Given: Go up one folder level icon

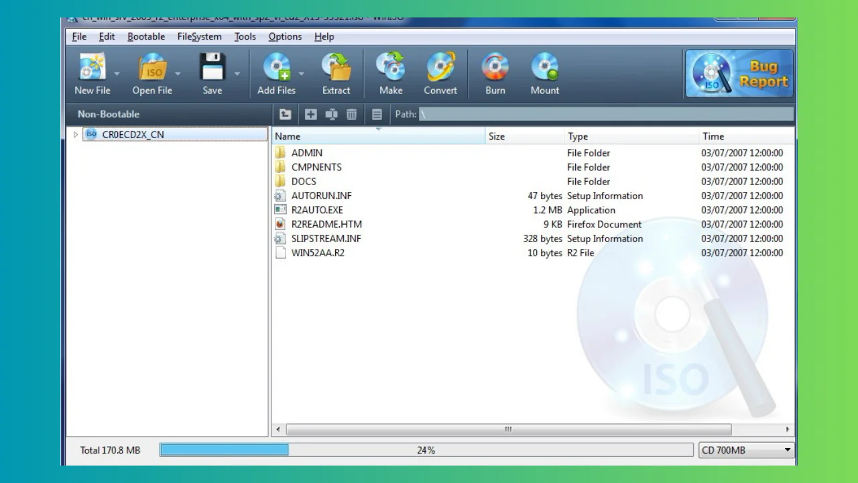Looking at the screenshot, I should tap(286, 114).
